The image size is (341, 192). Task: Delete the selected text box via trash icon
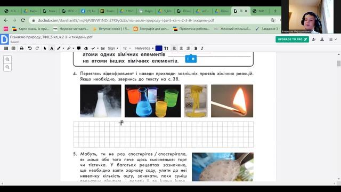[193, 59]
